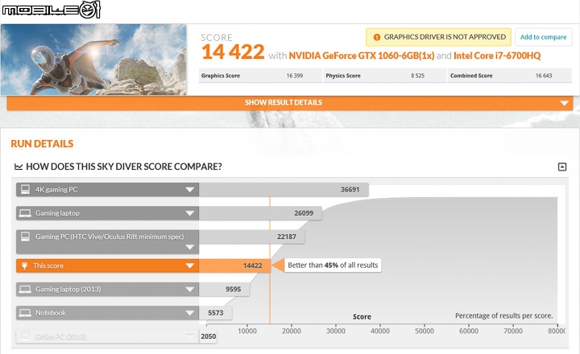Click GRAPHICS DRIVER IS NOT APPROVED notice
The width and height of the screenshot is (580, 354).
tap(438, 37)
